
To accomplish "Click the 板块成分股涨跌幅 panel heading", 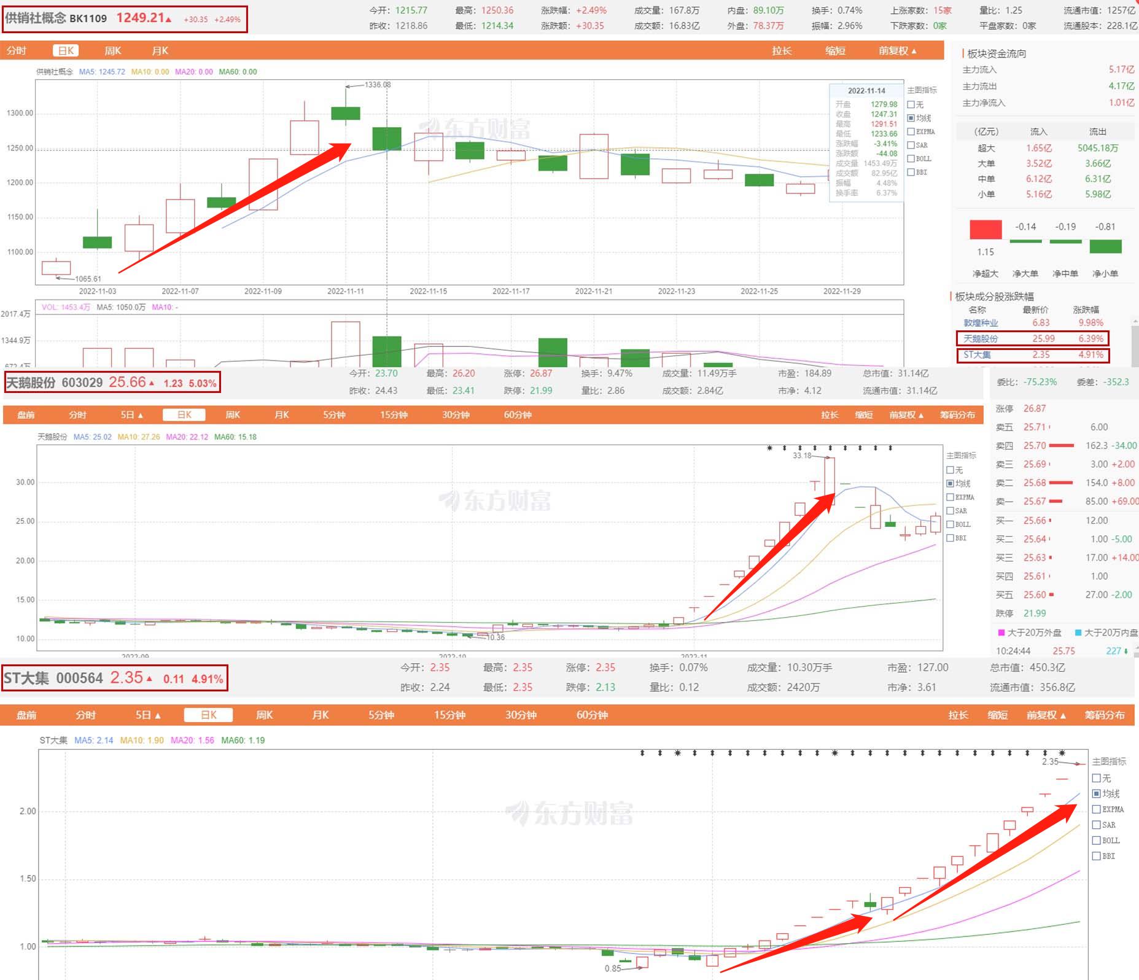I will point(994,297).
